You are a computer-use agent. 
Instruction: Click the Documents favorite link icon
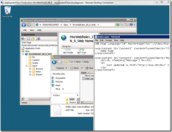click(x=53, y=78)
